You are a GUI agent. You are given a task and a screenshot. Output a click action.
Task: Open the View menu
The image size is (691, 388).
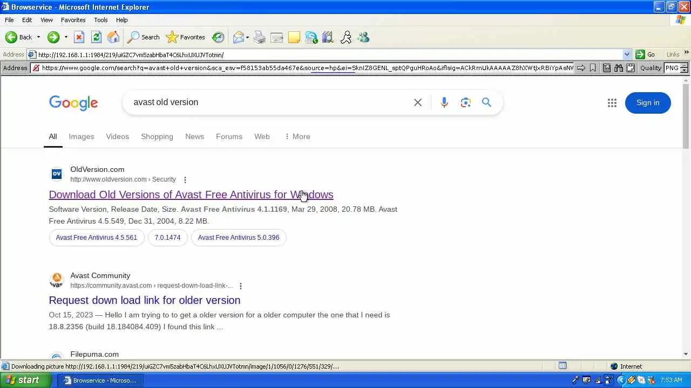pyautogui.click(x=46, y=20)
